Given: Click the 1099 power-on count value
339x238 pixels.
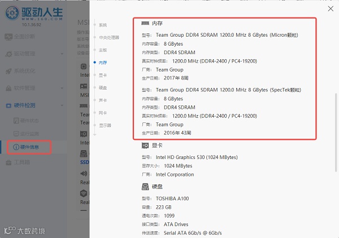Looking at the screenshot, I should click(169, 216).
